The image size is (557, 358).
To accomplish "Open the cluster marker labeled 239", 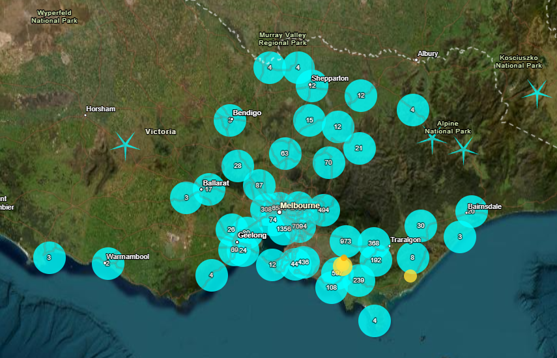I will [x=359, y=281].
